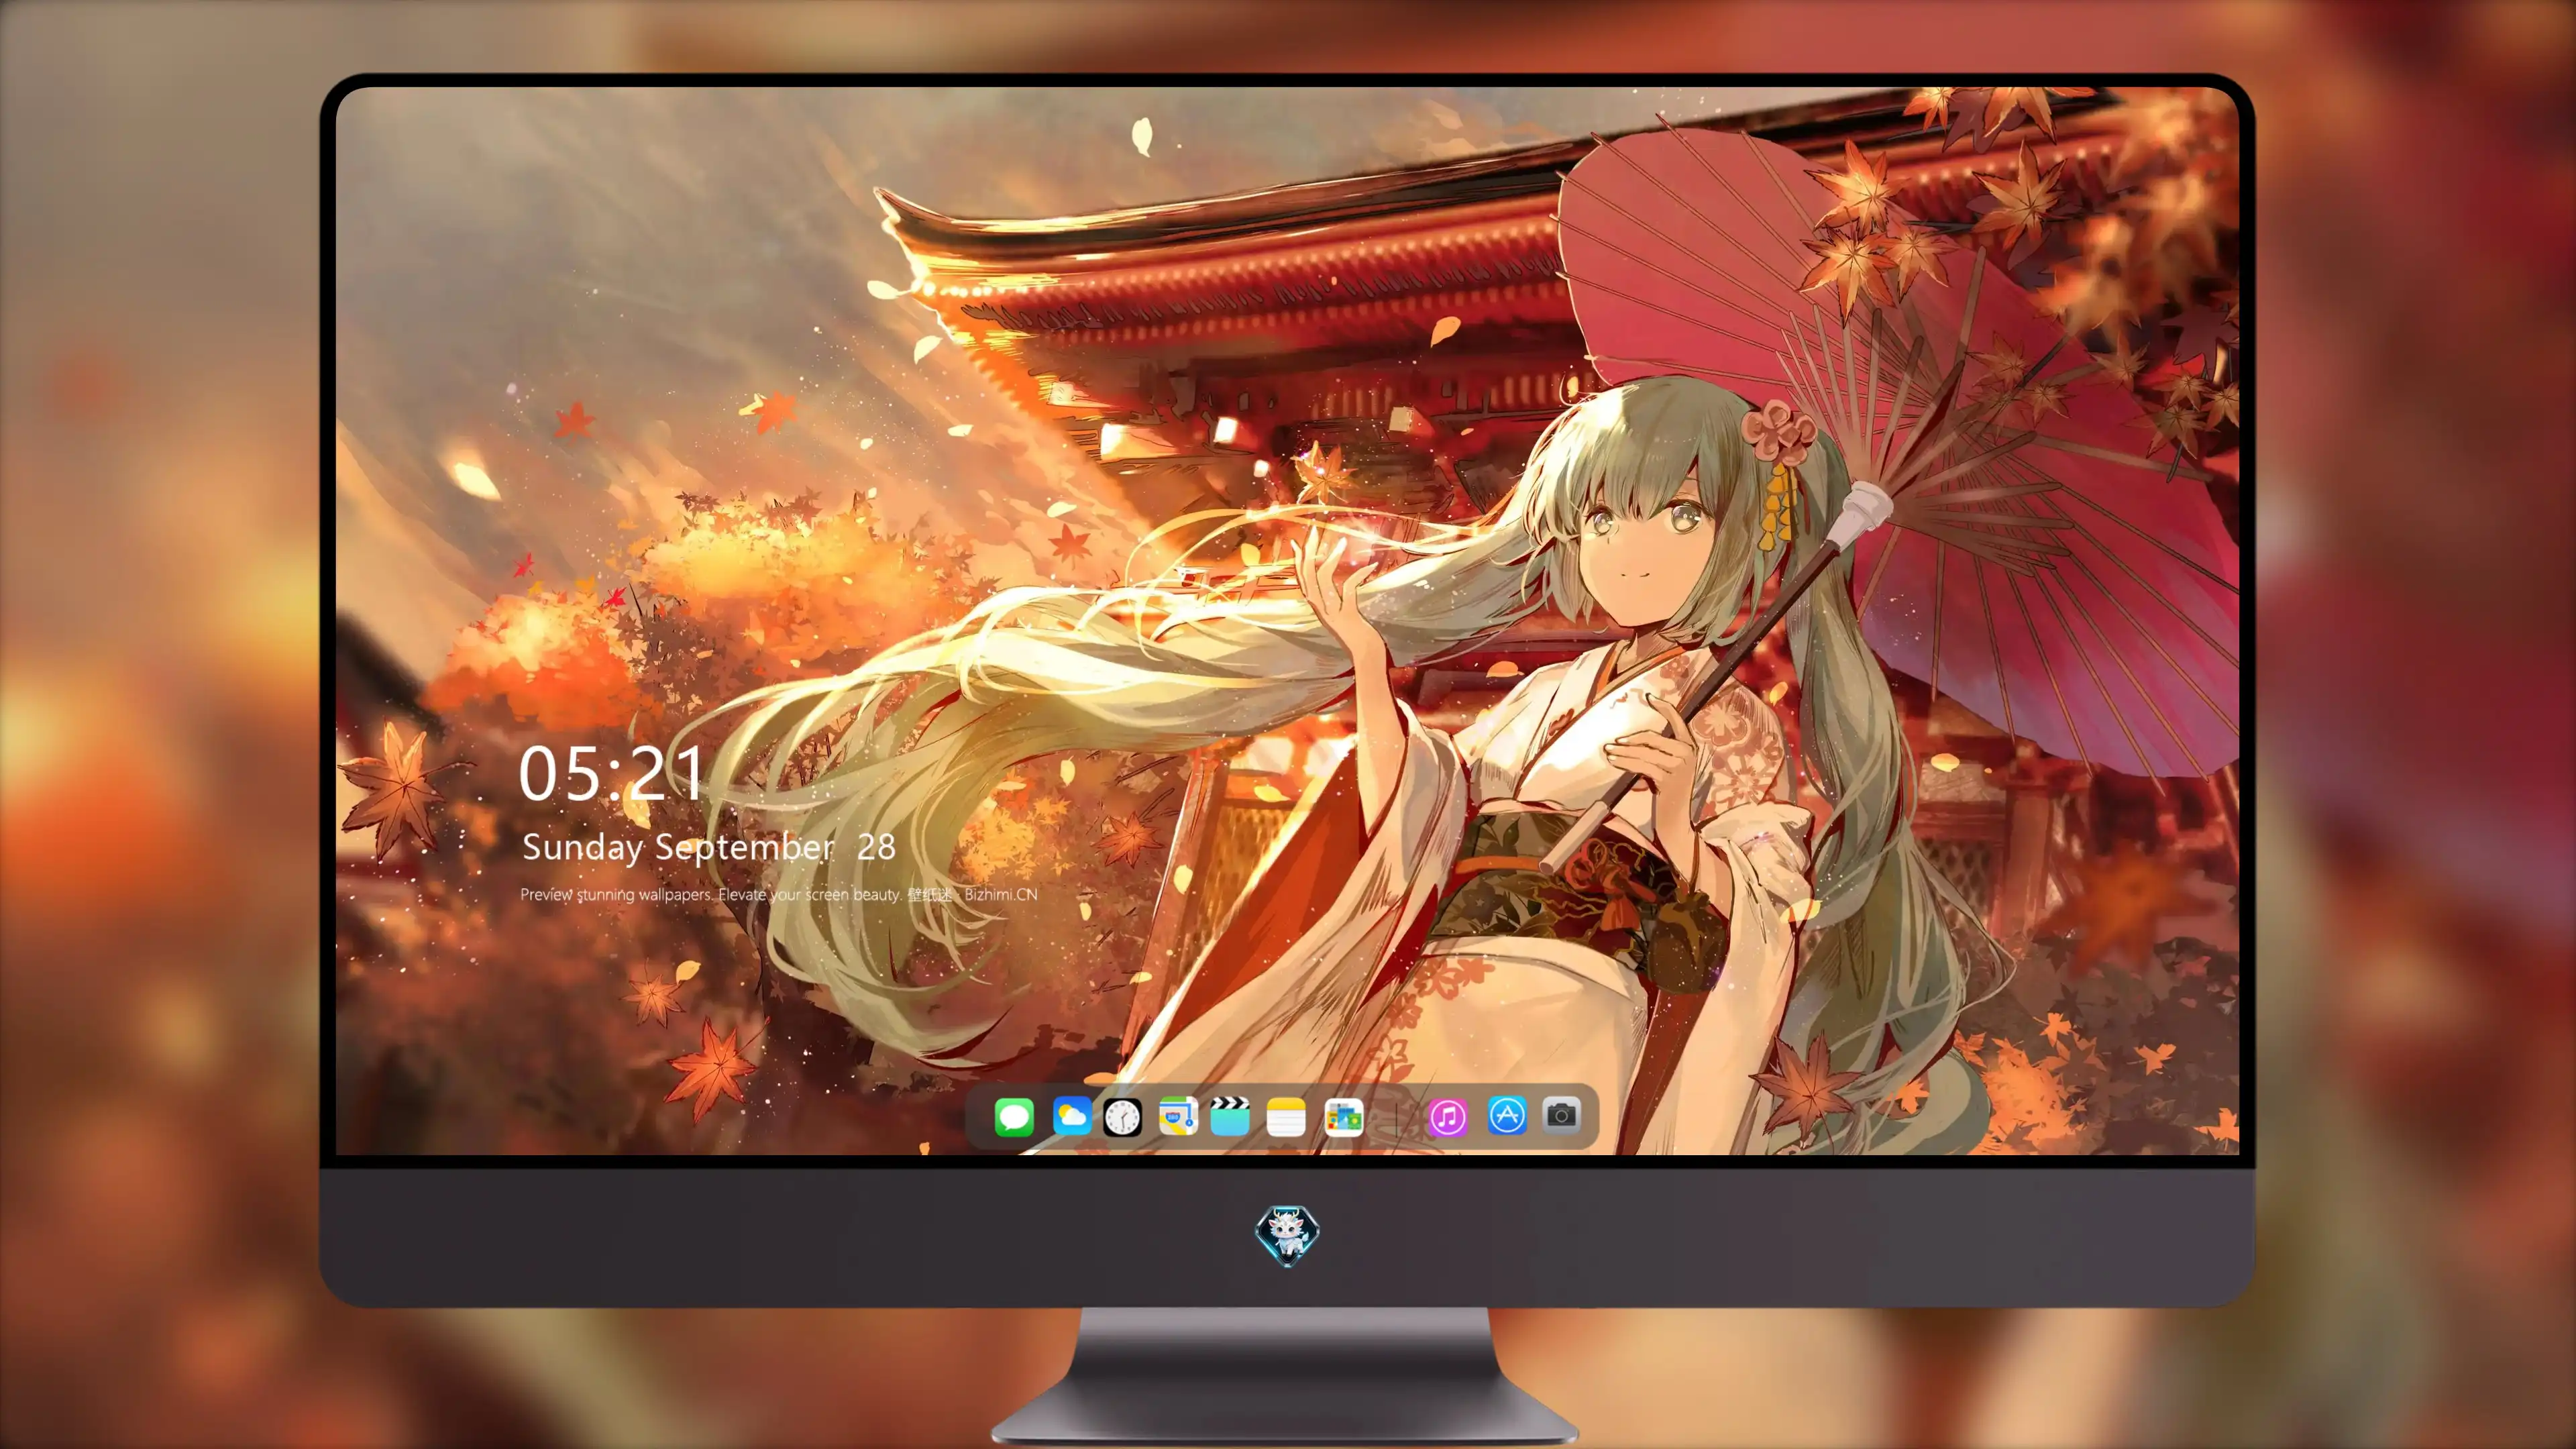Launch the iTunes Store music icon
Viewport: 2576px width, 1449px height.
[1448, 1116]
